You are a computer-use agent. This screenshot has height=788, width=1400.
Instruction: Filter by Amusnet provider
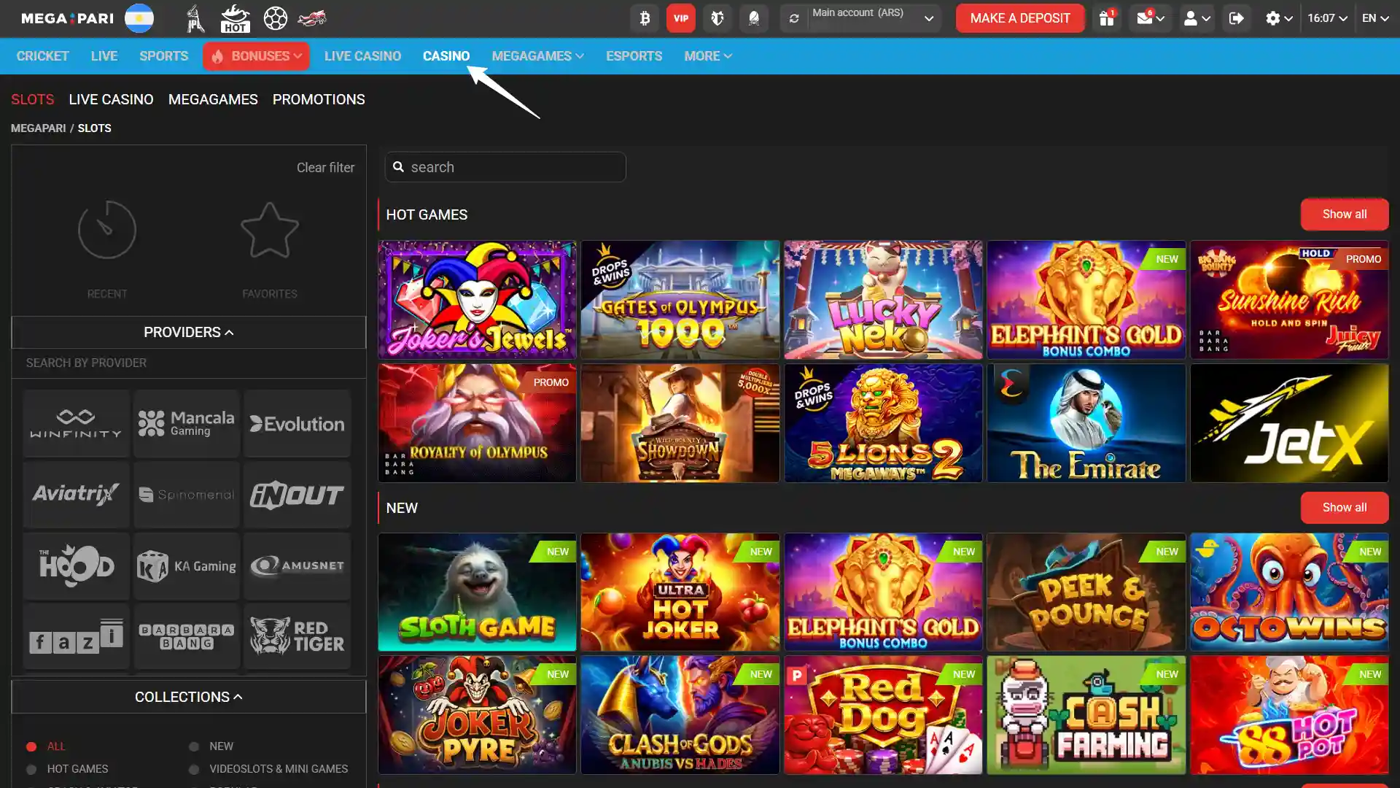(x=297, y=565)
